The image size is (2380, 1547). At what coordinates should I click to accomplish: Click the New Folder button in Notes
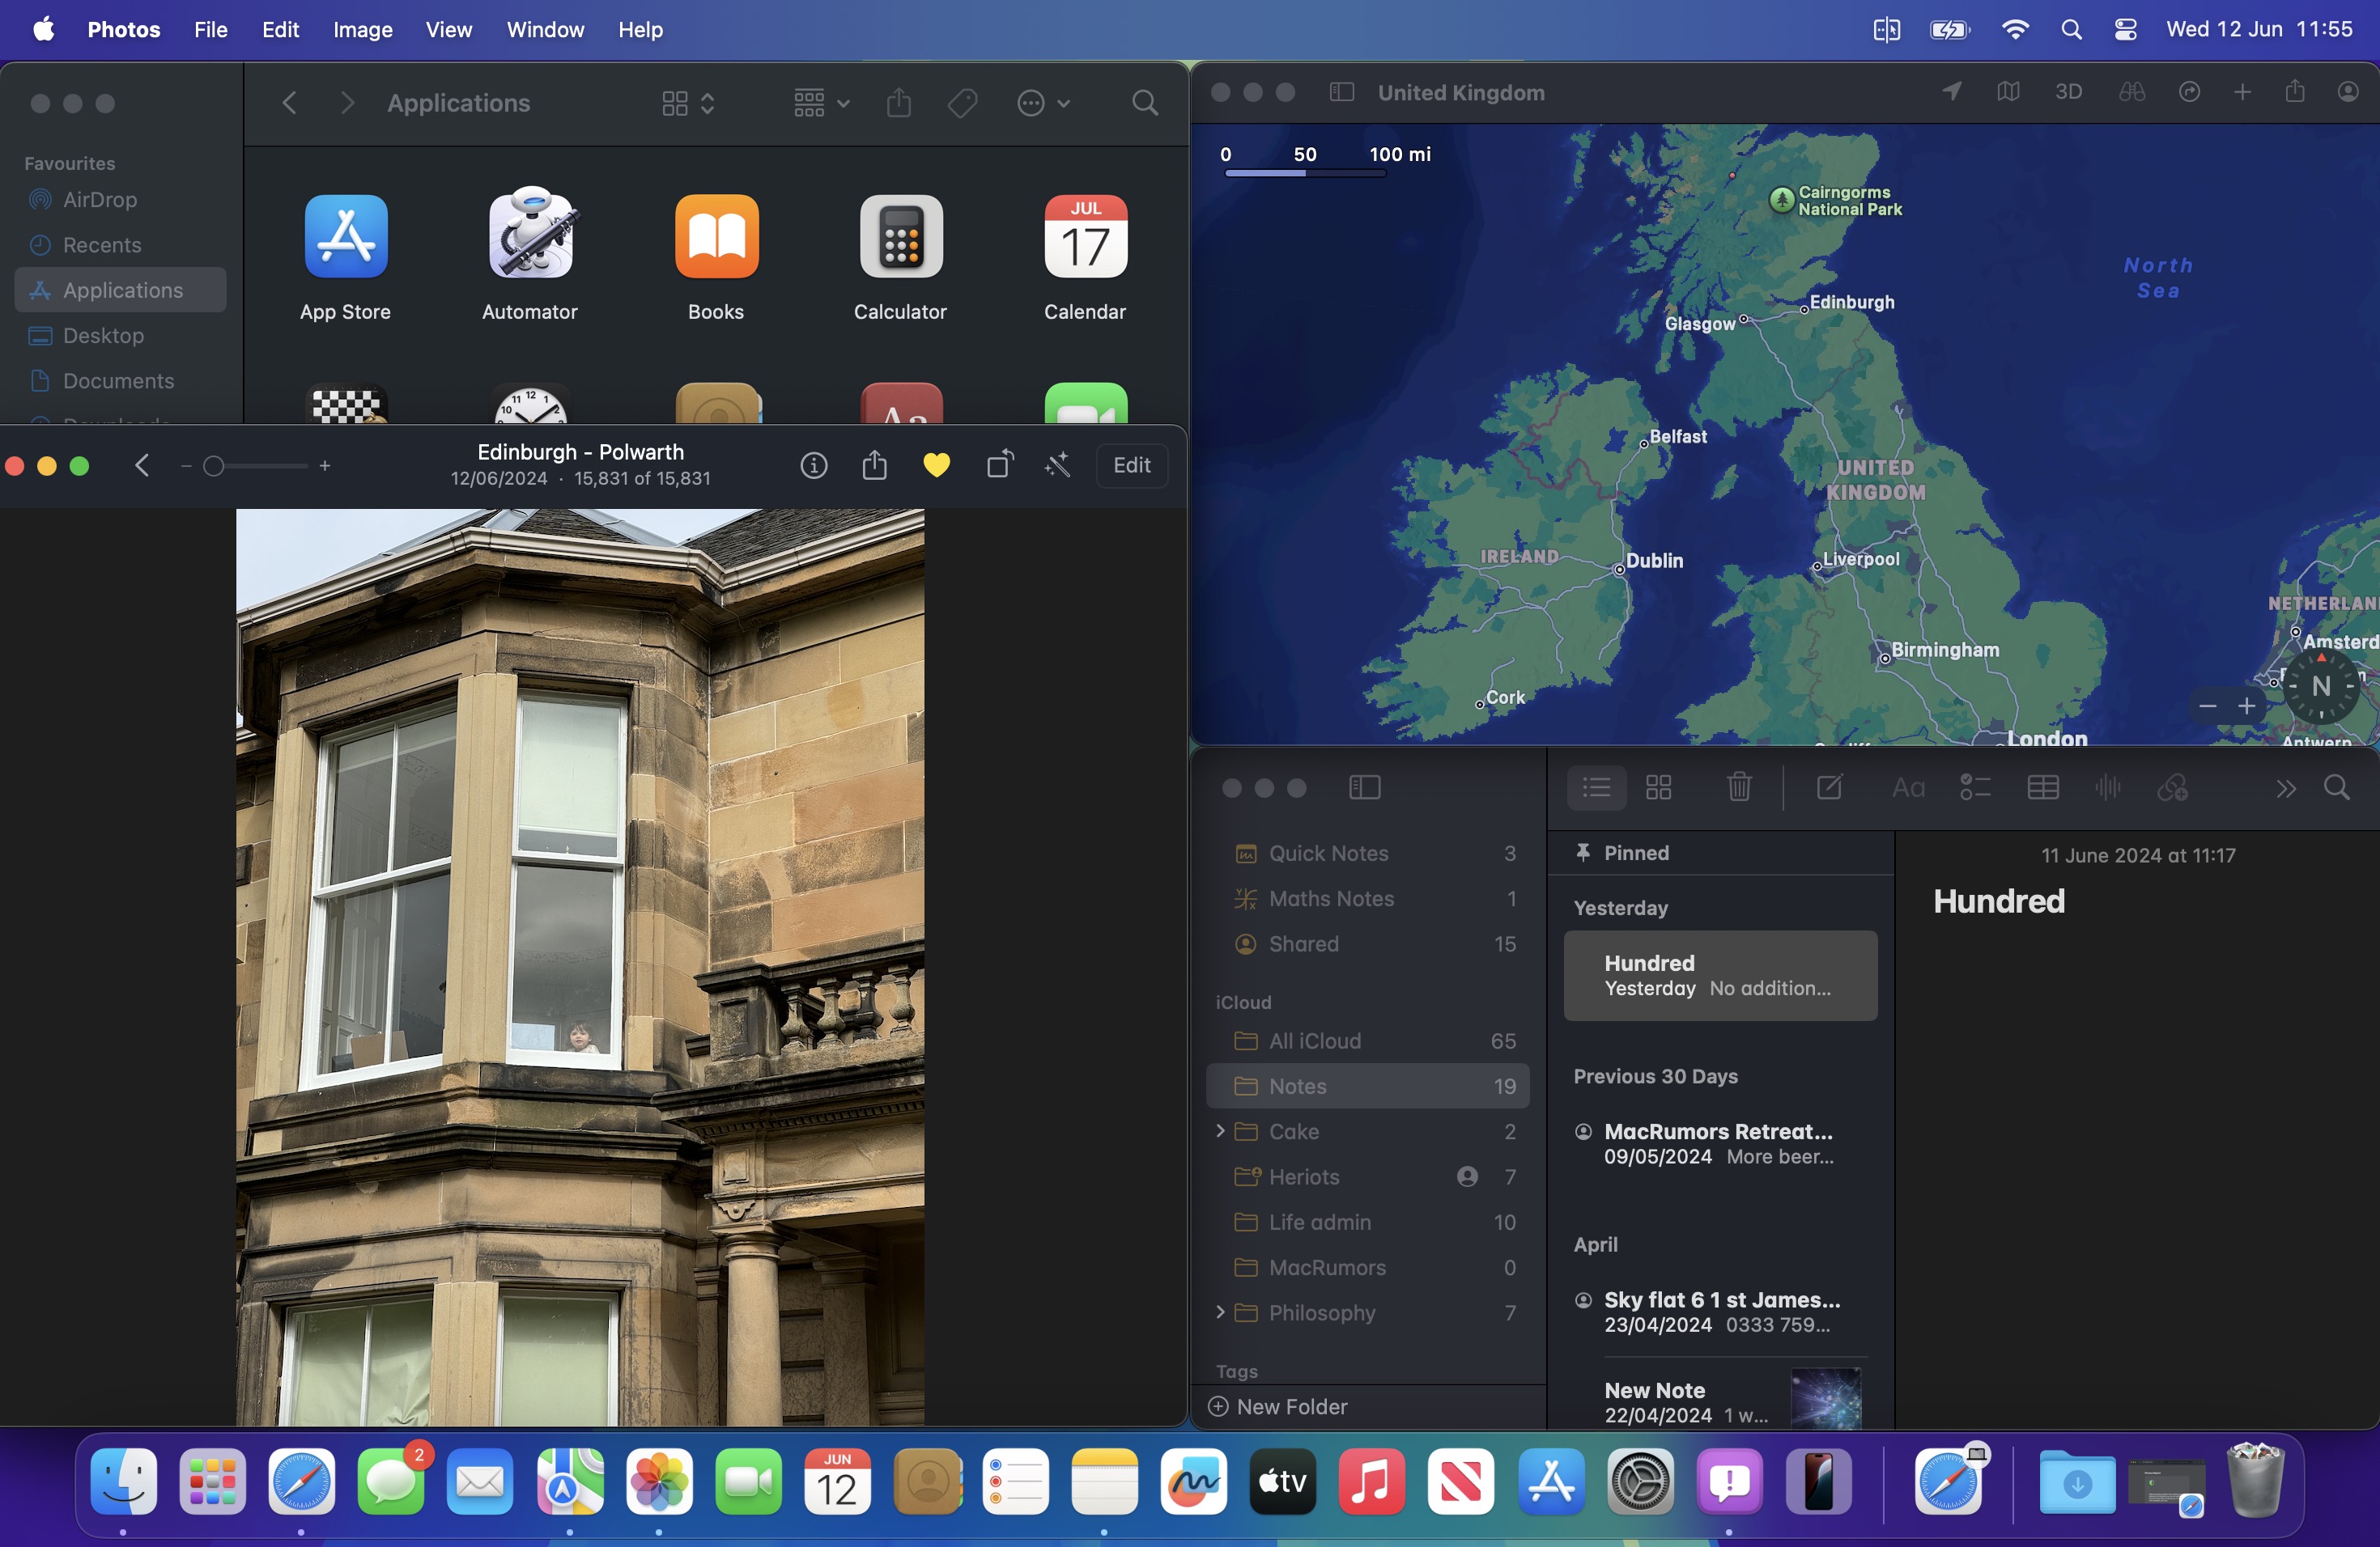(x=1278, y=1405)
